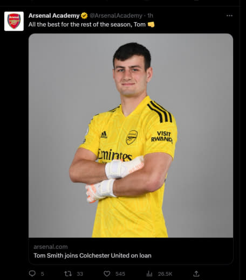The height and width of the screenshot is (280, 246).
Task: Click the fist bump emoji in tweet
Action: [x=151, y=24]
